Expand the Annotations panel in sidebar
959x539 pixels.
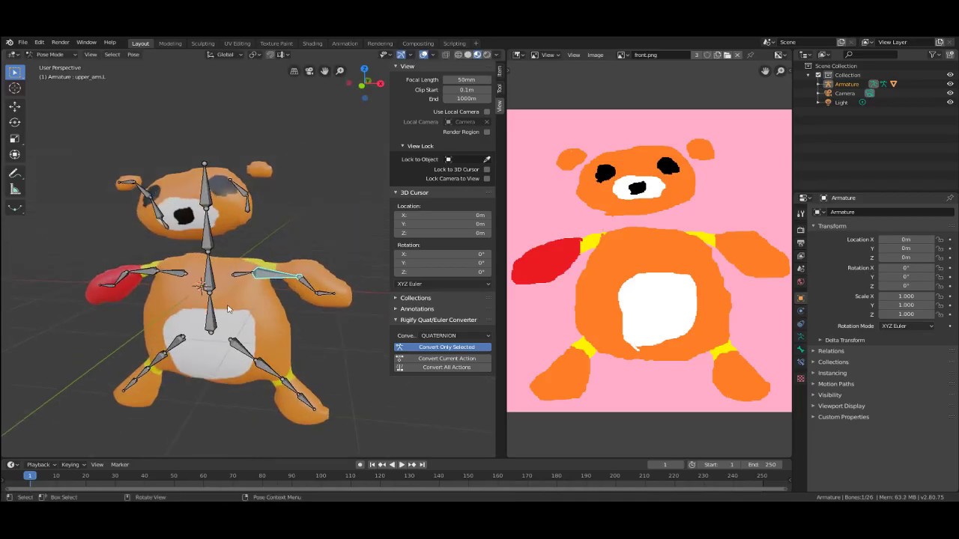click(x=417, y=309)
